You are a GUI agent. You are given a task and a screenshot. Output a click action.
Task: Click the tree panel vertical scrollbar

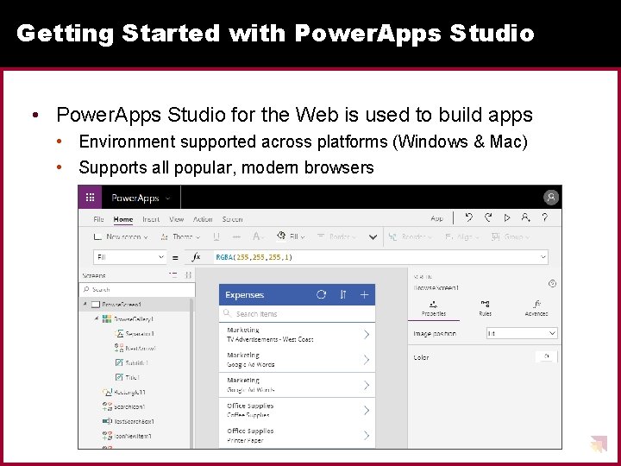pos(192,373)
